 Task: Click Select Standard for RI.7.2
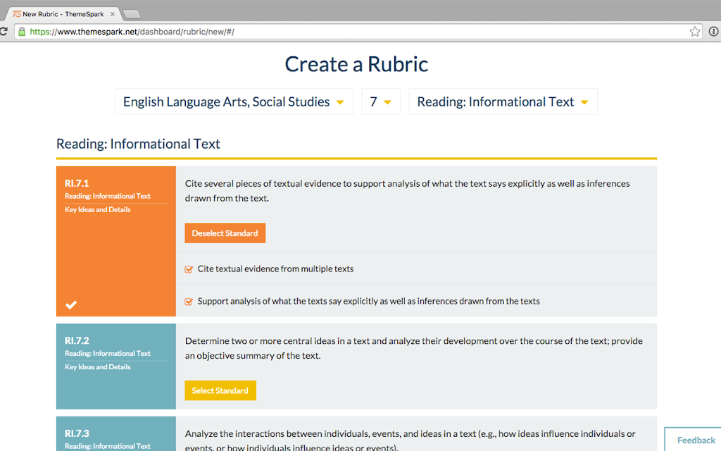(x=220, y=390)
